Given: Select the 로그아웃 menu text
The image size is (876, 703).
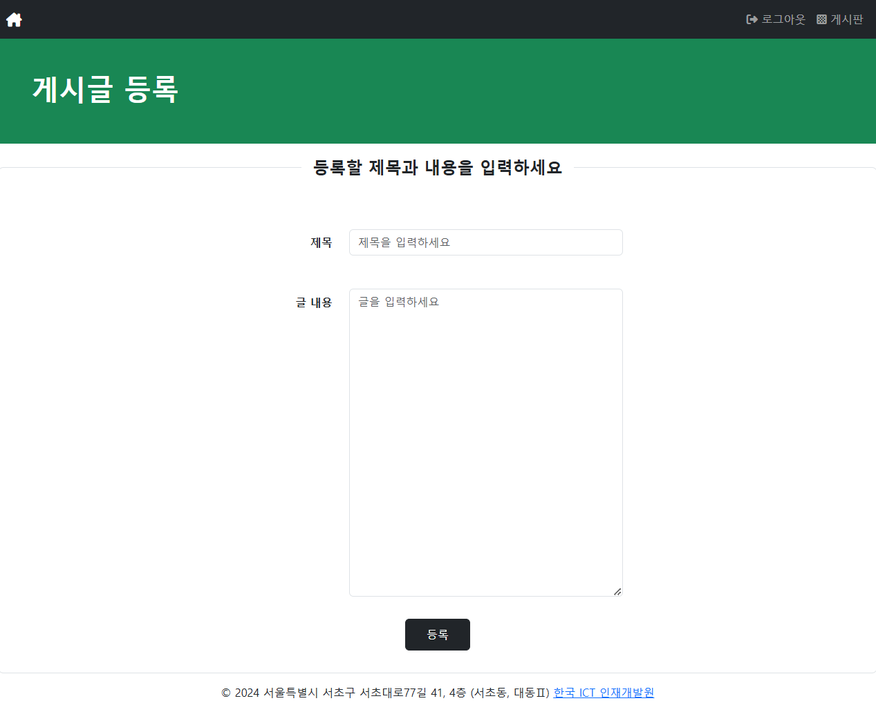Looking at the screenshot, I should coord(783,19).
